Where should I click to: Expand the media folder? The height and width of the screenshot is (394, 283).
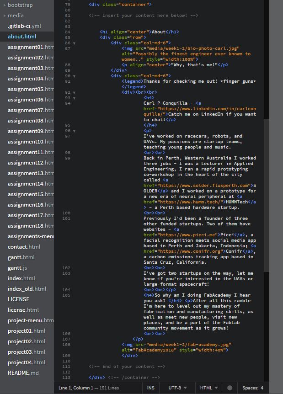(5, 16)
